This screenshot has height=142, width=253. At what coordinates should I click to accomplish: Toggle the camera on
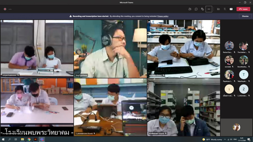tap(218, 9)
